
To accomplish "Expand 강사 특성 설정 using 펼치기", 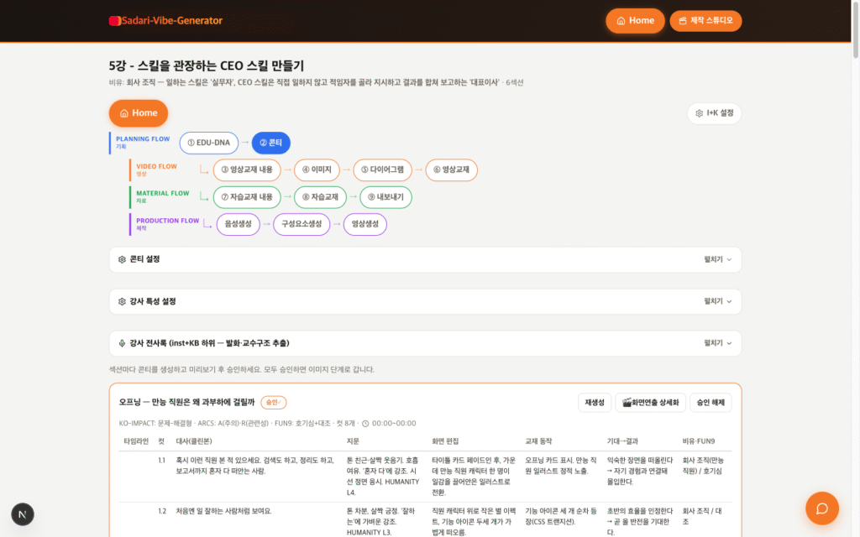I will pos(717,301).
